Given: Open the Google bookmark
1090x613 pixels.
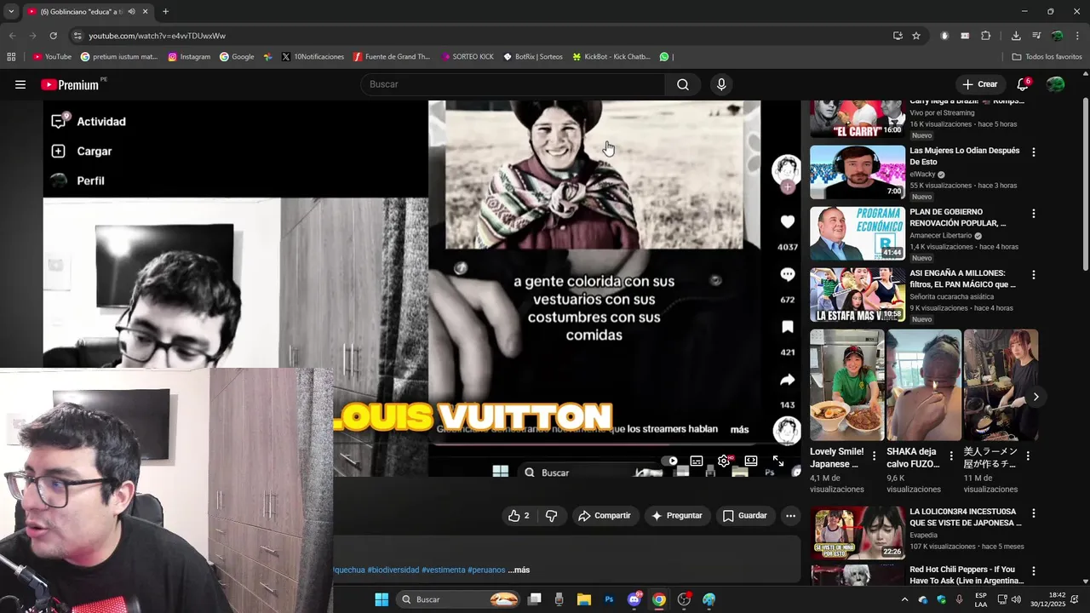Looking at the screenshot, I should (237, 57).
